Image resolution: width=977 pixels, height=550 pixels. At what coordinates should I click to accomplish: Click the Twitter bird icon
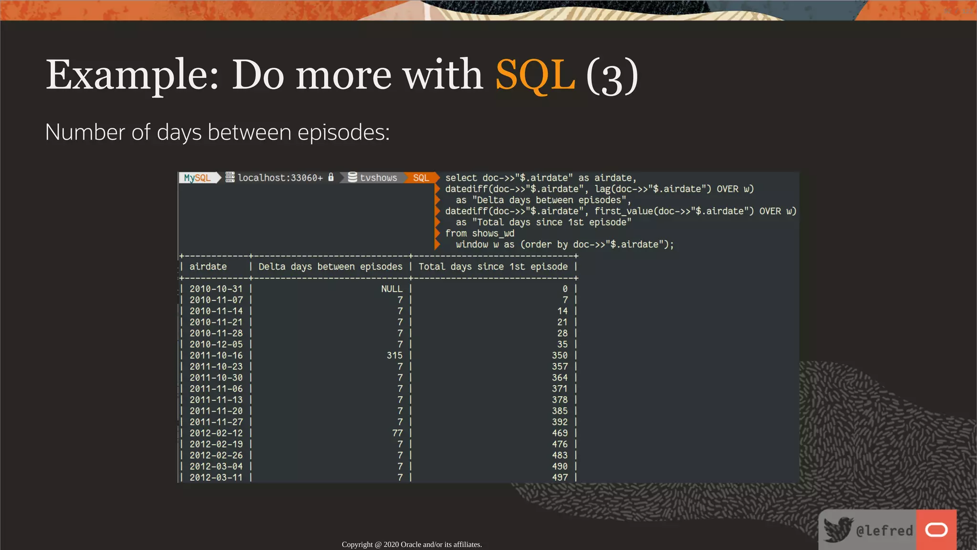(838, 530)
